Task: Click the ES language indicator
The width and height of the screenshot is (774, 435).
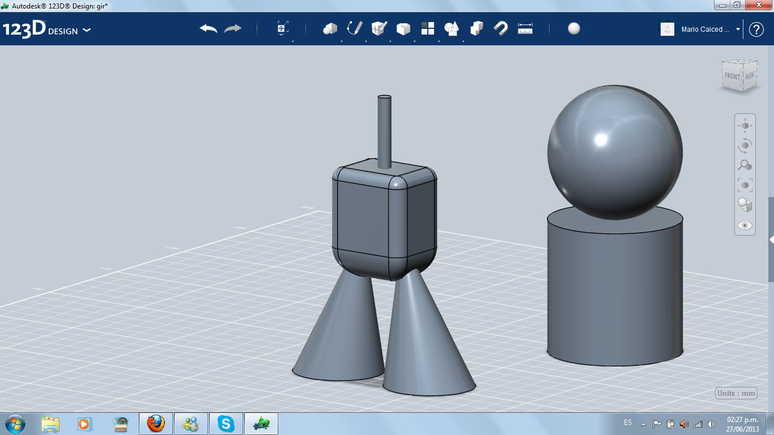Action: click(628, 423)
